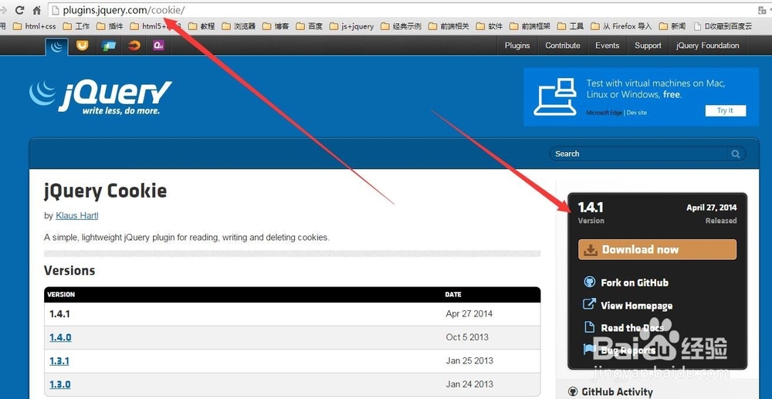This screenshot has width=772, height=399.
Task: Open the 插件 bookmark folder
Action: (x=110, y=26)
